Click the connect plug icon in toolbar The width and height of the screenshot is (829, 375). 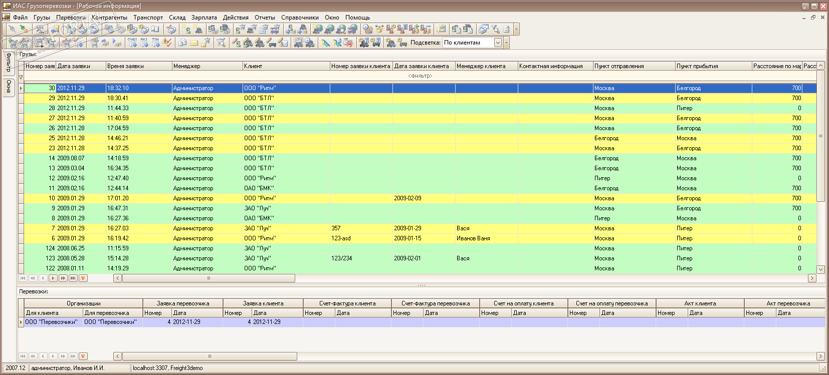click(12, 29)
